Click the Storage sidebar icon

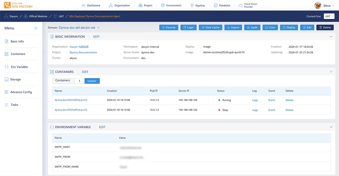6,79
